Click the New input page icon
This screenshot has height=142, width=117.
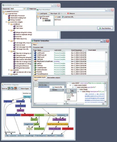pyautogui.click(x=49, y=14)
